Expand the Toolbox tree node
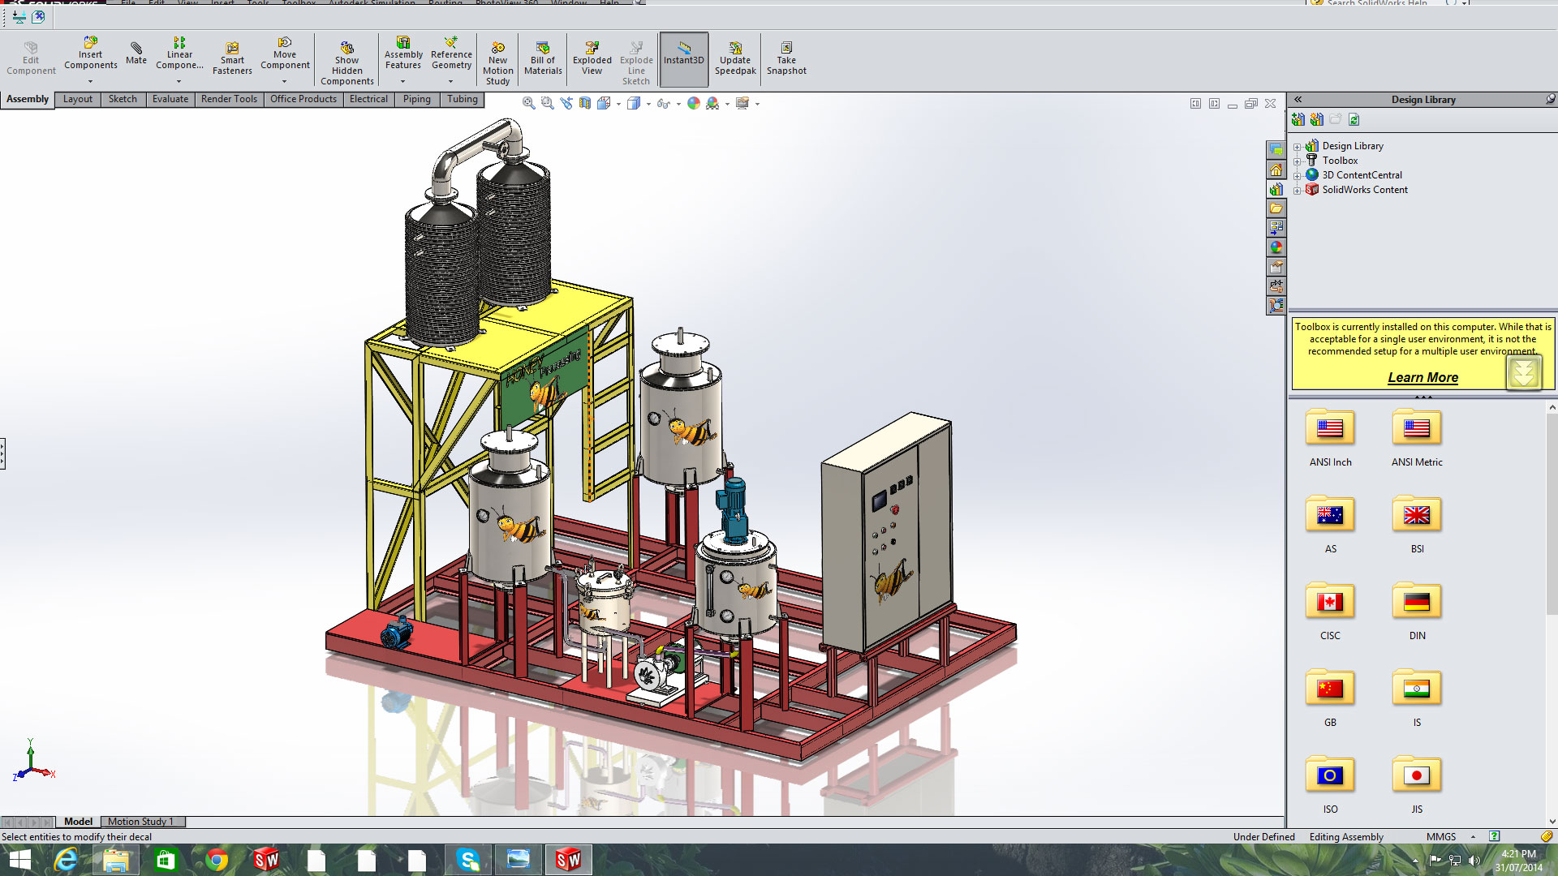The image size is (1558, 876). (x=1297, y=161)
